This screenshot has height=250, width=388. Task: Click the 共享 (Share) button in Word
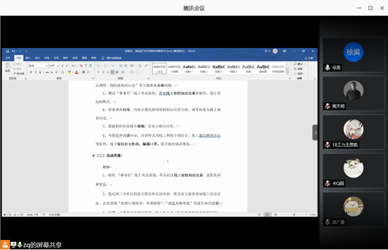308,58
